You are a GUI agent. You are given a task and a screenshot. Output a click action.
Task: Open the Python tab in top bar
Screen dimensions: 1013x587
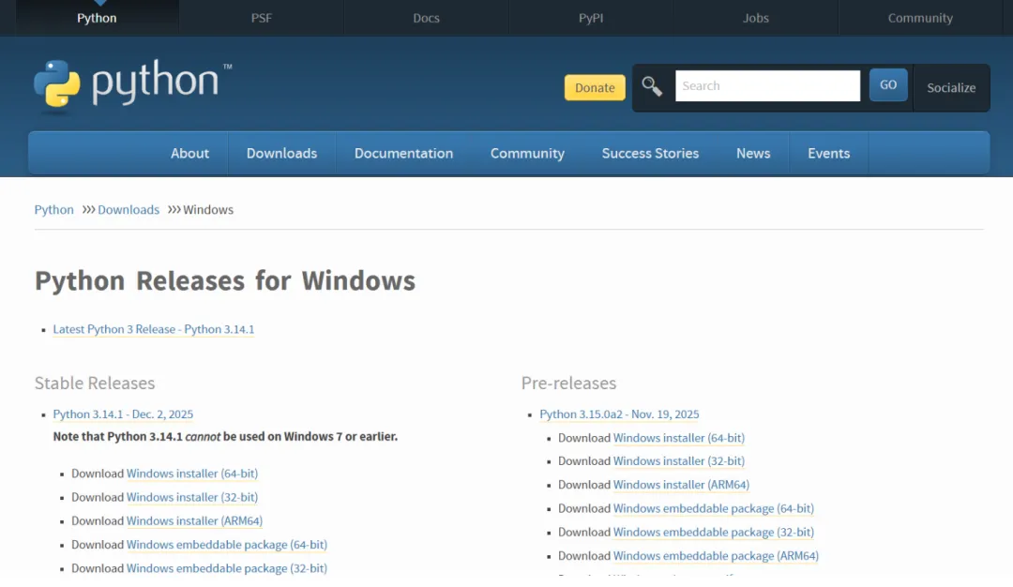tap(97, 18)
